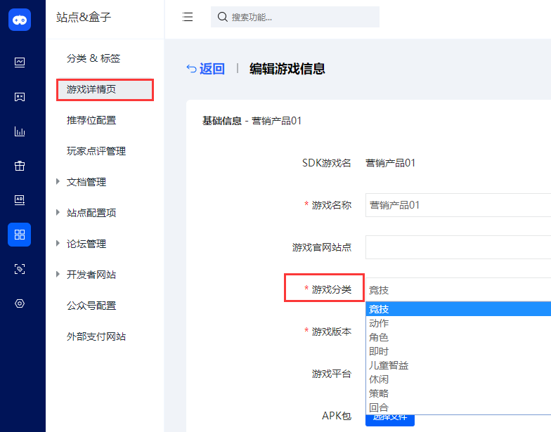Open 分类 & 标签 menu item
The image size is (551, 432).
click(x=93, y=58)
